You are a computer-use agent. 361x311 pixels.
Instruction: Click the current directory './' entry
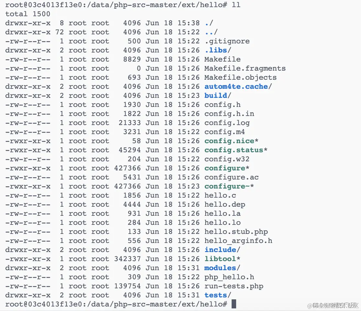(x=209, y=23)
